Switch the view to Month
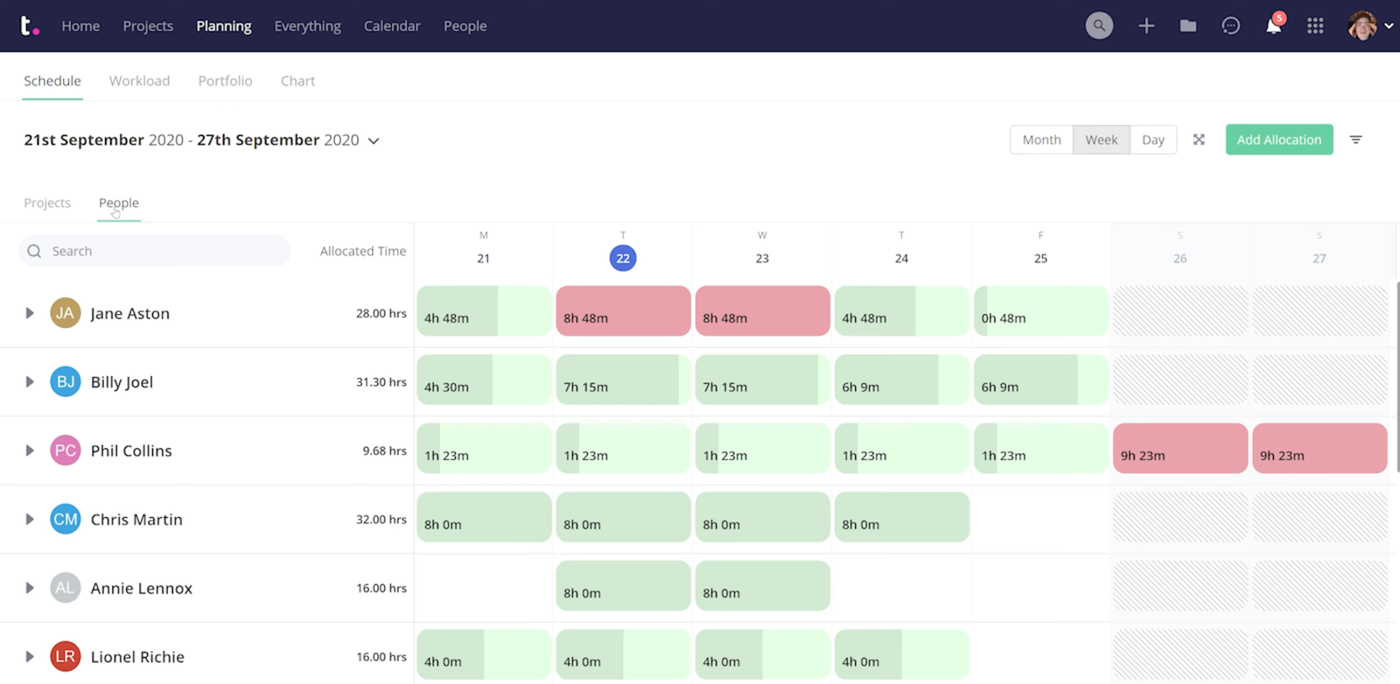The width and height of the screenshot is (1400, 684). point(1041,140)
